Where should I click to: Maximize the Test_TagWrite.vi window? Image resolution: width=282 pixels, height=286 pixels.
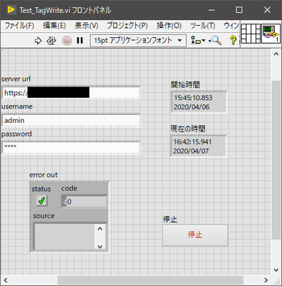click(239, 10)
